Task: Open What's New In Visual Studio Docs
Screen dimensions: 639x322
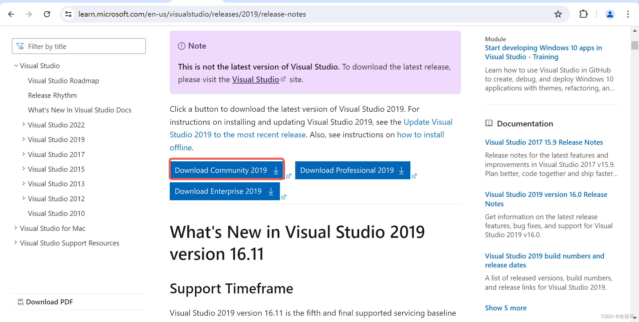Action: pyautogui.click(x=80, y=110)
